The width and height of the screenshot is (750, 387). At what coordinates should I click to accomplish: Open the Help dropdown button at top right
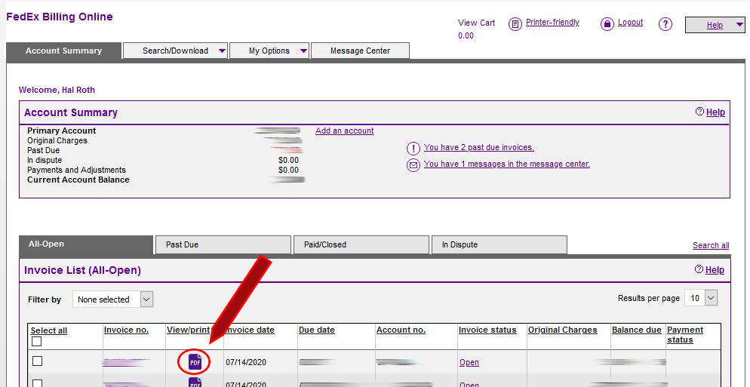click(715, 26)
